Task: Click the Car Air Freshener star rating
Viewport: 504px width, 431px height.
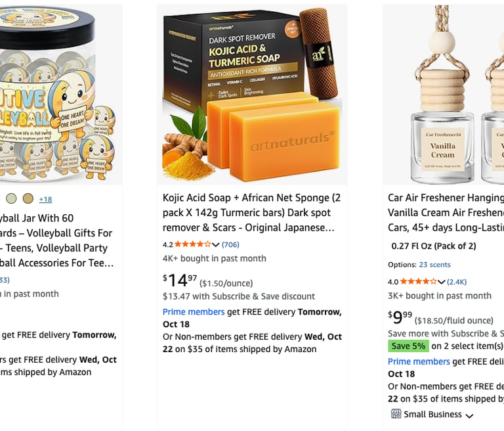Action: pos(418,282)
